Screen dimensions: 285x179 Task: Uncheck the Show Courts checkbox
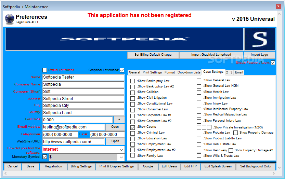pos(132,127)
